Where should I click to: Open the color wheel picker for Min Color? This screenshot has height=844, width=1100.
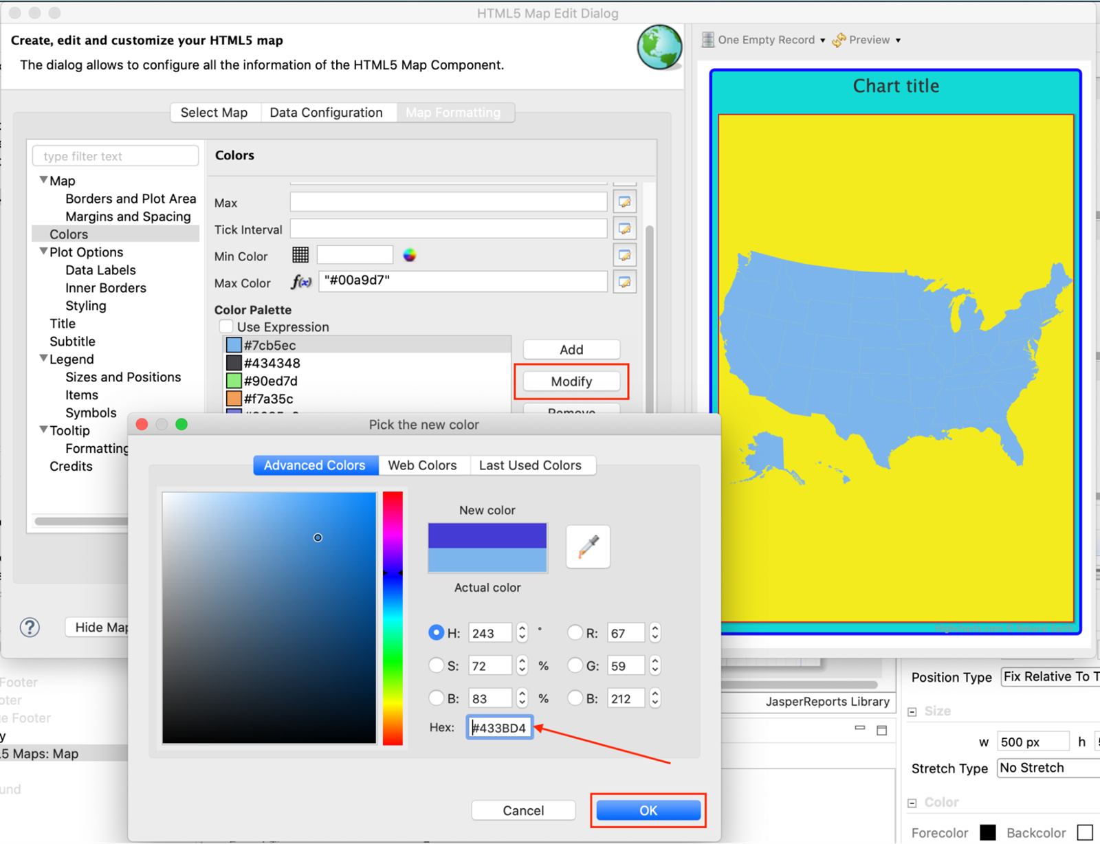click(410, 255)
